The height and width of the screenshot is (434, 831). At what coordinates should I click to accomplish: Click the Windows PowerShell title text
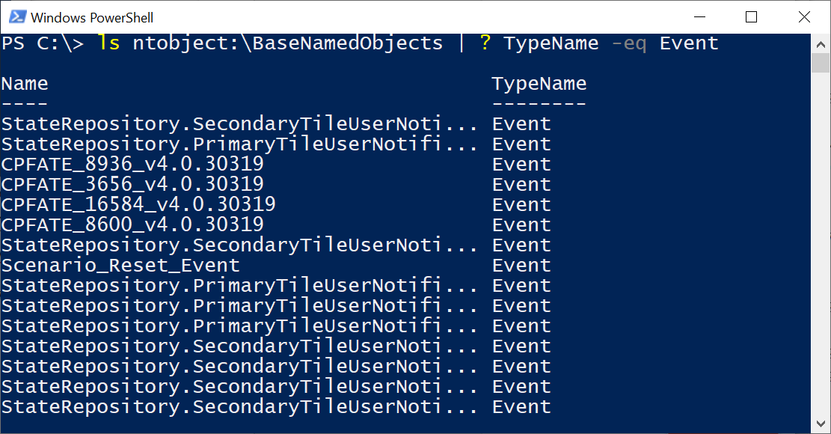point(92,17)
